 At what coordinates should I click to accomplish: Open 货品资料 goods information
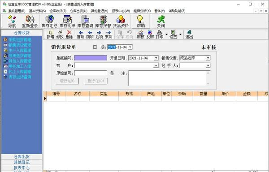point(121,21)
